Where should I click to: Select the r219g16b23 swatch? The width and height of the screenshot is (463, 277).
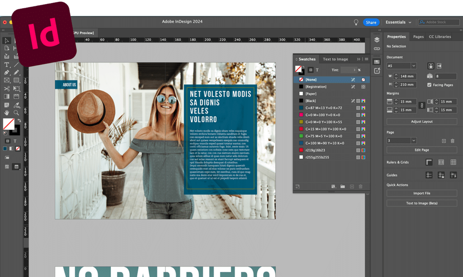[331, 150]
